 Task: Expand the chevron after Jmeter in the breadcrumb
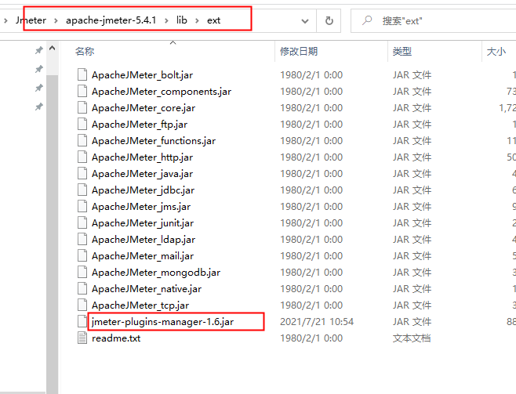[56, 20]
